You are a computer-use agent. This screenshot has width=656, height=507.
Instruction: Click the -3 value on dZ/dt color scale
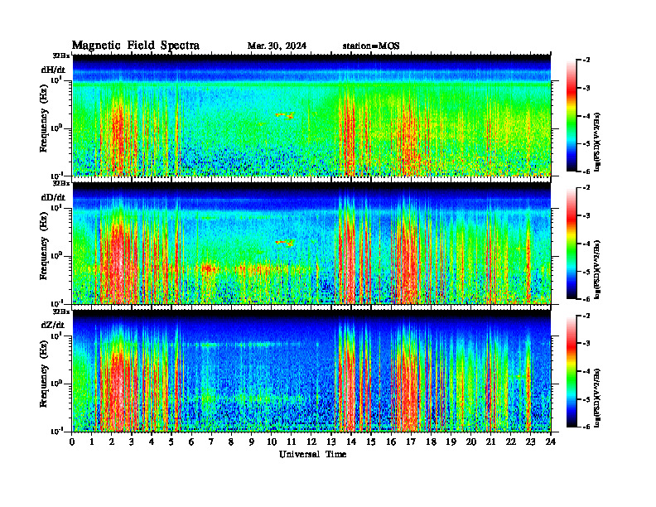coord(586,343)
